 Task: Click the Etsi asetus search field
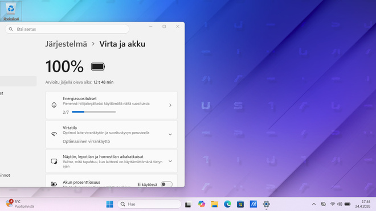[67, 29]
